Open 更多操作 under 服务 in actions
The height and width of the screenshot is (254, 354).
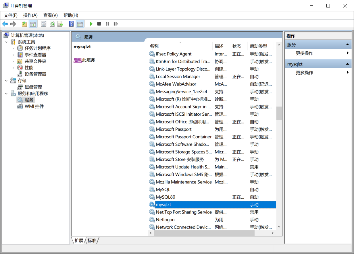318,53
